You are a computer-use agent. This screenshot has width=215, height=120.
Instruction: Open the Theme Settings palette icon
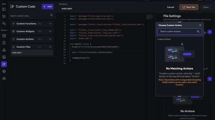pyautogui.click(x=4, y=71)
